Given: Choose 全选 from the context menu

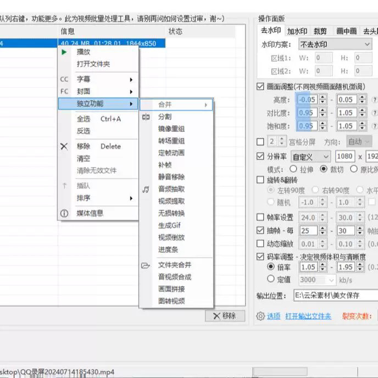Looking at the screenshot, I should click(83, 119).
